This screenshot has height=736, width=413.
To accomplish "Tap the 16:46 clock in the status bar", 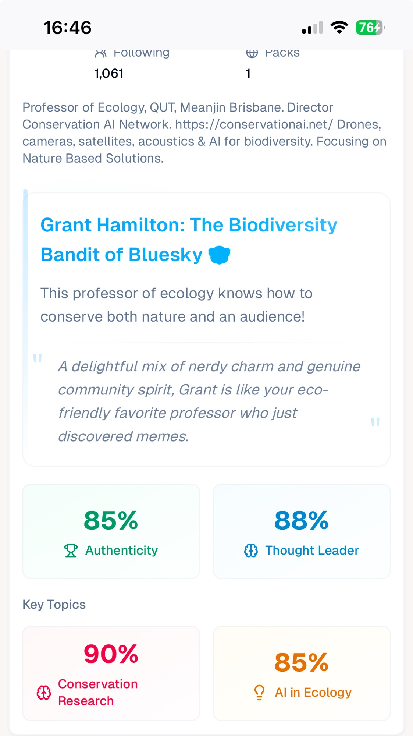I will tap(68, 28).
